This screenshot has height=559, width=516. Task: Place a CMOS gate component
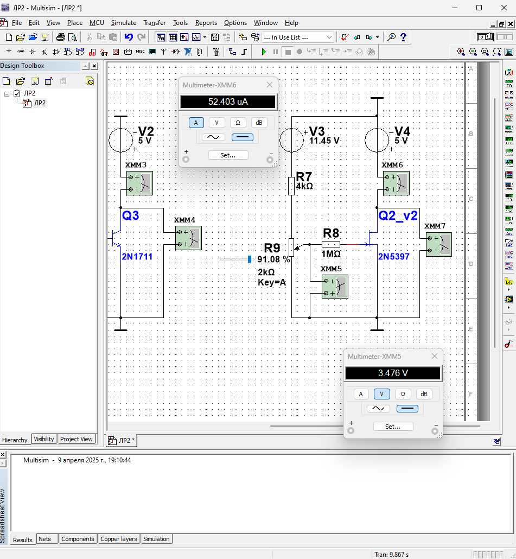pos(80,52)
